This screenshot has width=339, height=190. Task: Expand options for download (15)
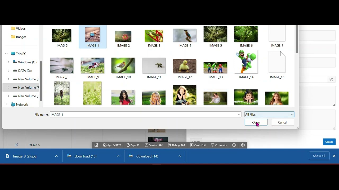(118, 156)
